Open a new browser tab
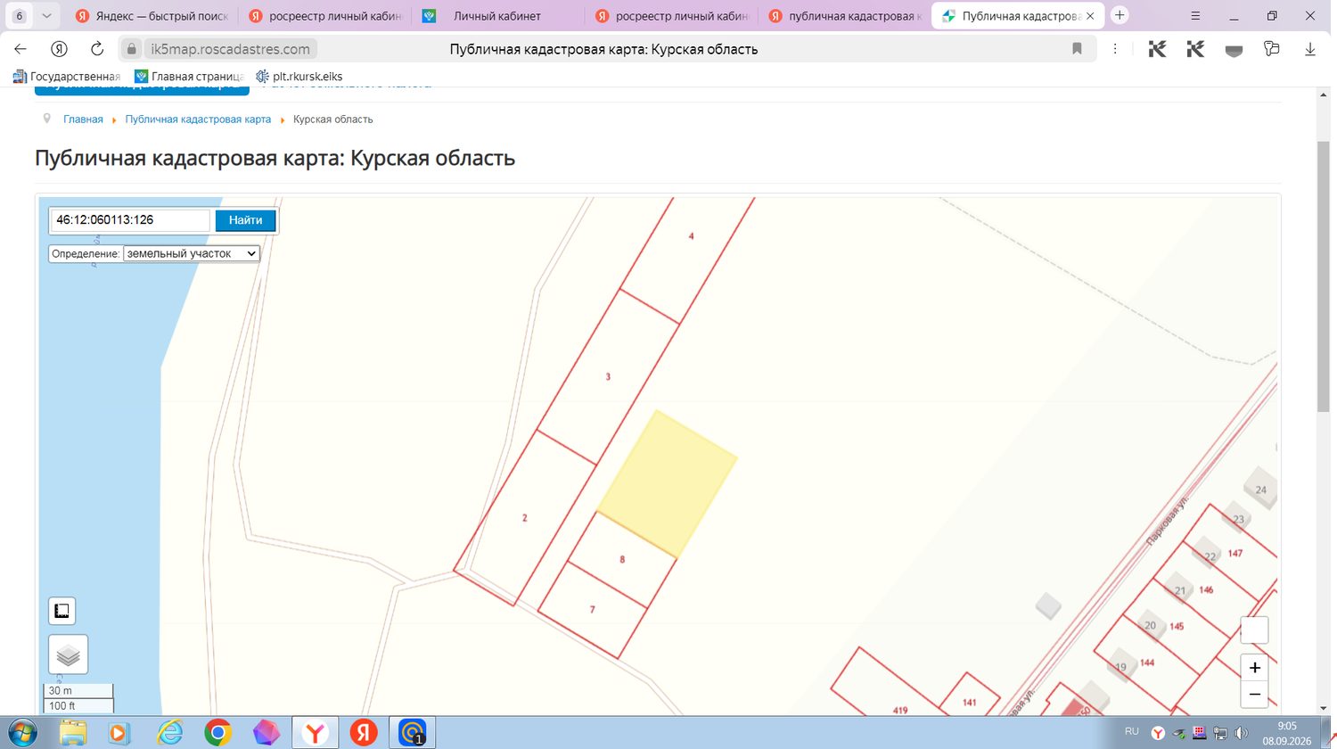The width and height of the screenshot is (1337, 749). click(x=1120, y=15)
